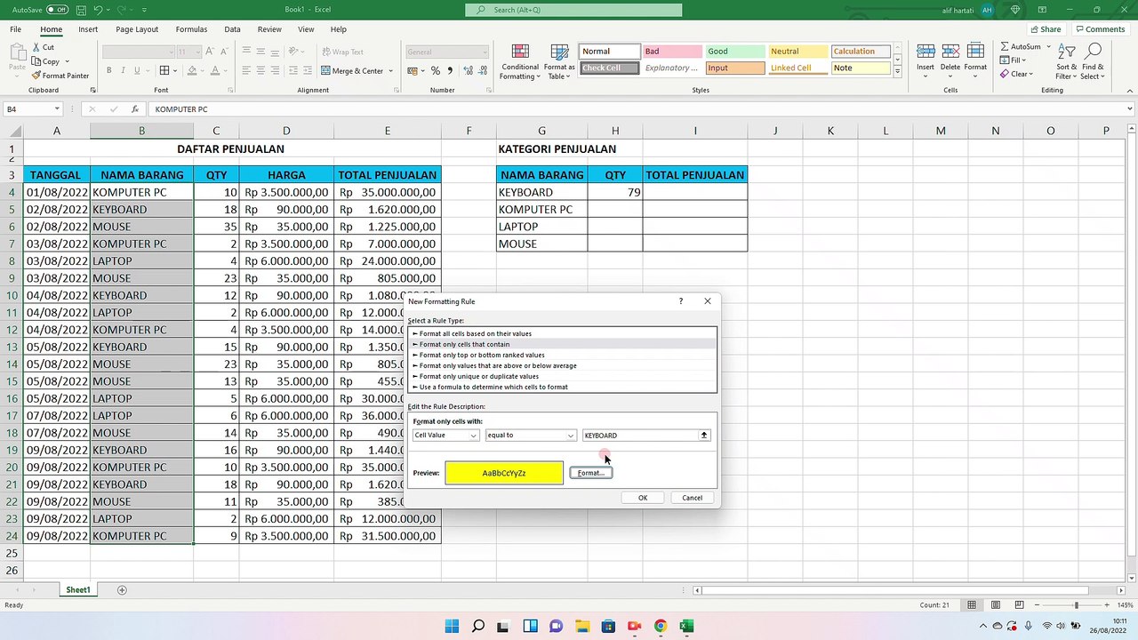The height and width of the screenshot is (640, 1138).
Task: Click the Delete cells icon
Action: point(950,52)
